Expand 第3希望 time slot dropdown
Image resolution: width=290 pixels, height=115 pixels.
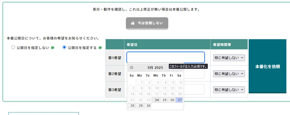coord(229,90)
